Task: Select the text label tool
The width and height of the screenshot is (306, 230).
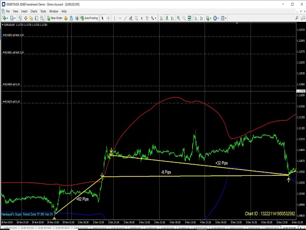Action: click(147, 18)
